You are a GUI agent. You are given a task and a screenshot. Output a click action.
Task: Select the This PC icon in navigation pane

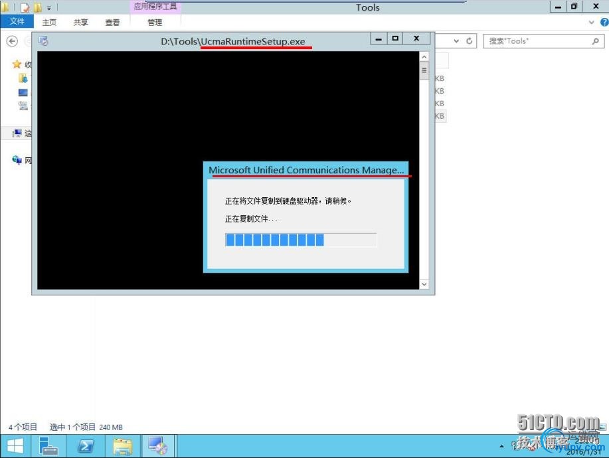point(17,133)
